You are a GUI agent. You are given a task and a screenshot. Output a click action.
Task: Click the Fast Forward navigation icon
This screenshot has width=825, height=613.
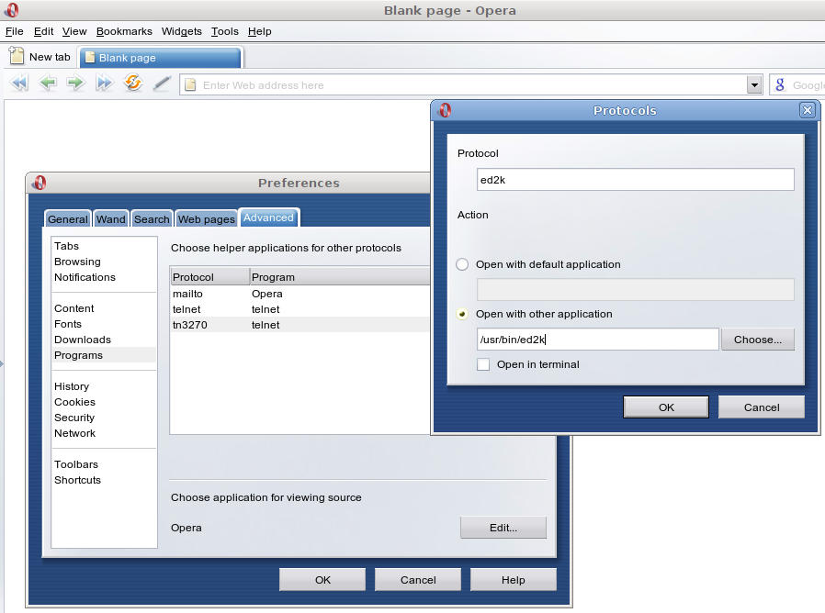(x=104, y=84)
